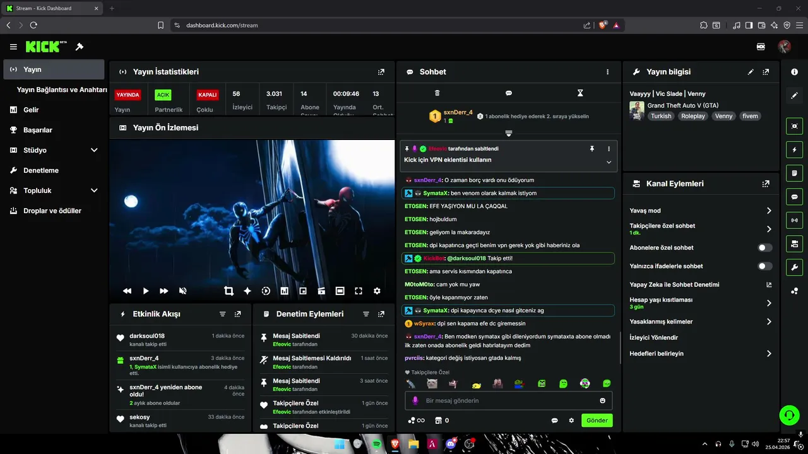
Task: Click the green support headset bubble
Action: coord(789,415)
